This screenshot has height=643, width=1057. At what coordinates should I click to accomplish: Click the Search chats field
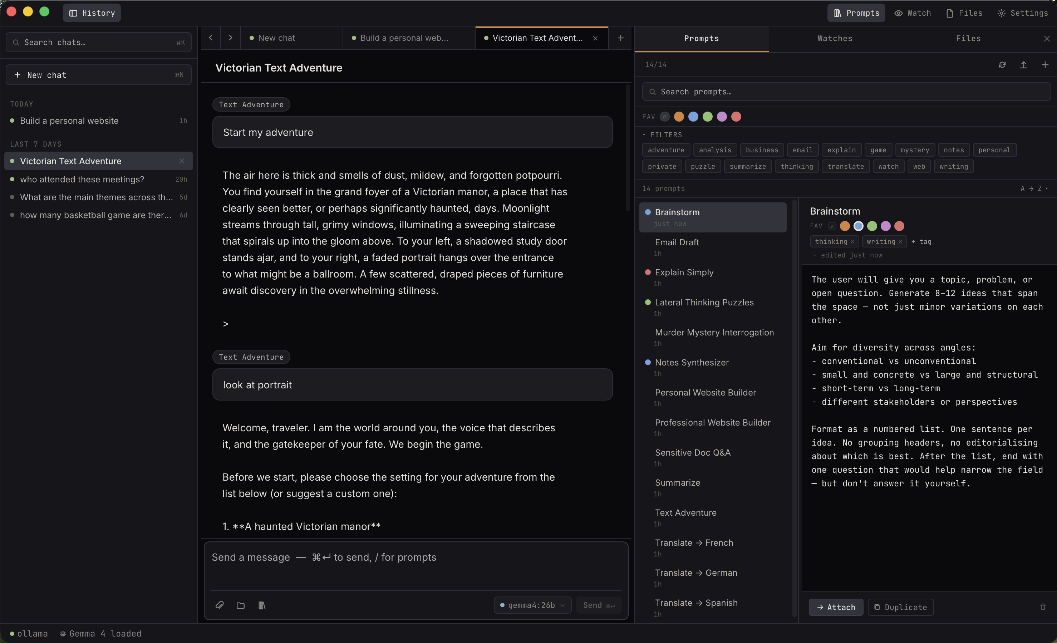point(99,43)
